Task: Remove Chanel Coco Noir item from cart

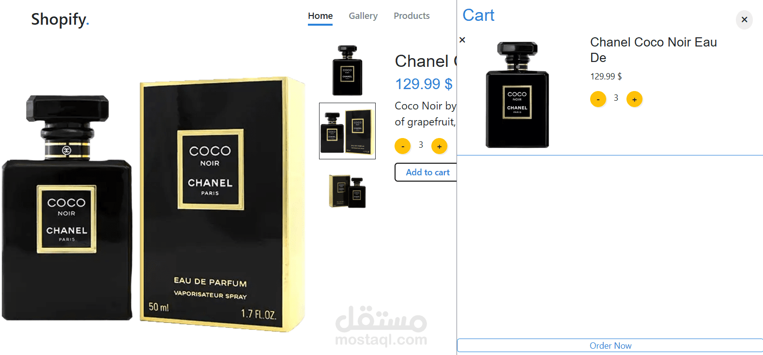Action: point(462,40)
